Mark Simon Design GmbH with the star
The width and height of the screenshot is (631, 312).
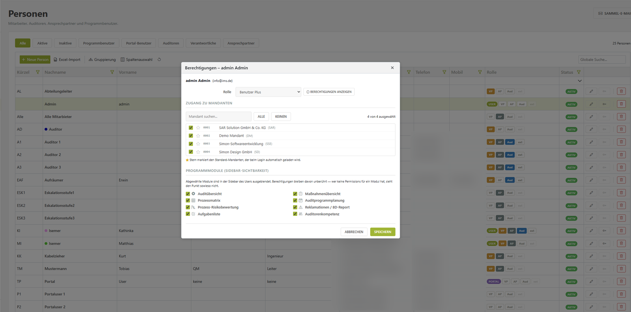click(x=198, y=152)
